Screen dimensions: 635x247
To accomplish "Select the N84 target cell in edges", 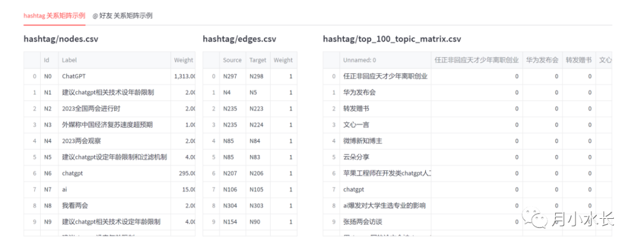I will click(258, 141).
